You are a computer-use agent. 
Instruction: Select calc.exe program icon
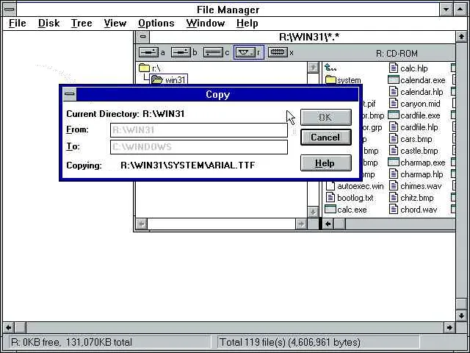(x=330, y=209)
